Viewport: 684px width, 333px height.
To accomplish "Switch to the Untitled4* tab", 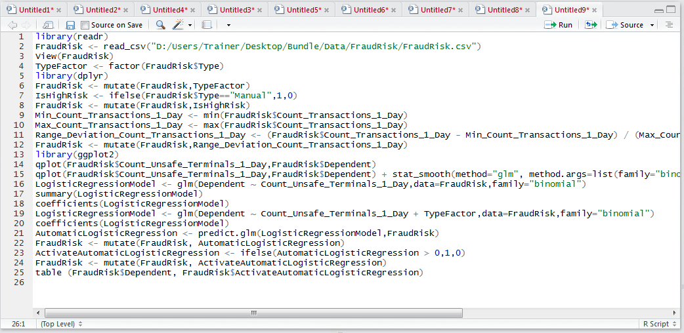I will [169, 10].
